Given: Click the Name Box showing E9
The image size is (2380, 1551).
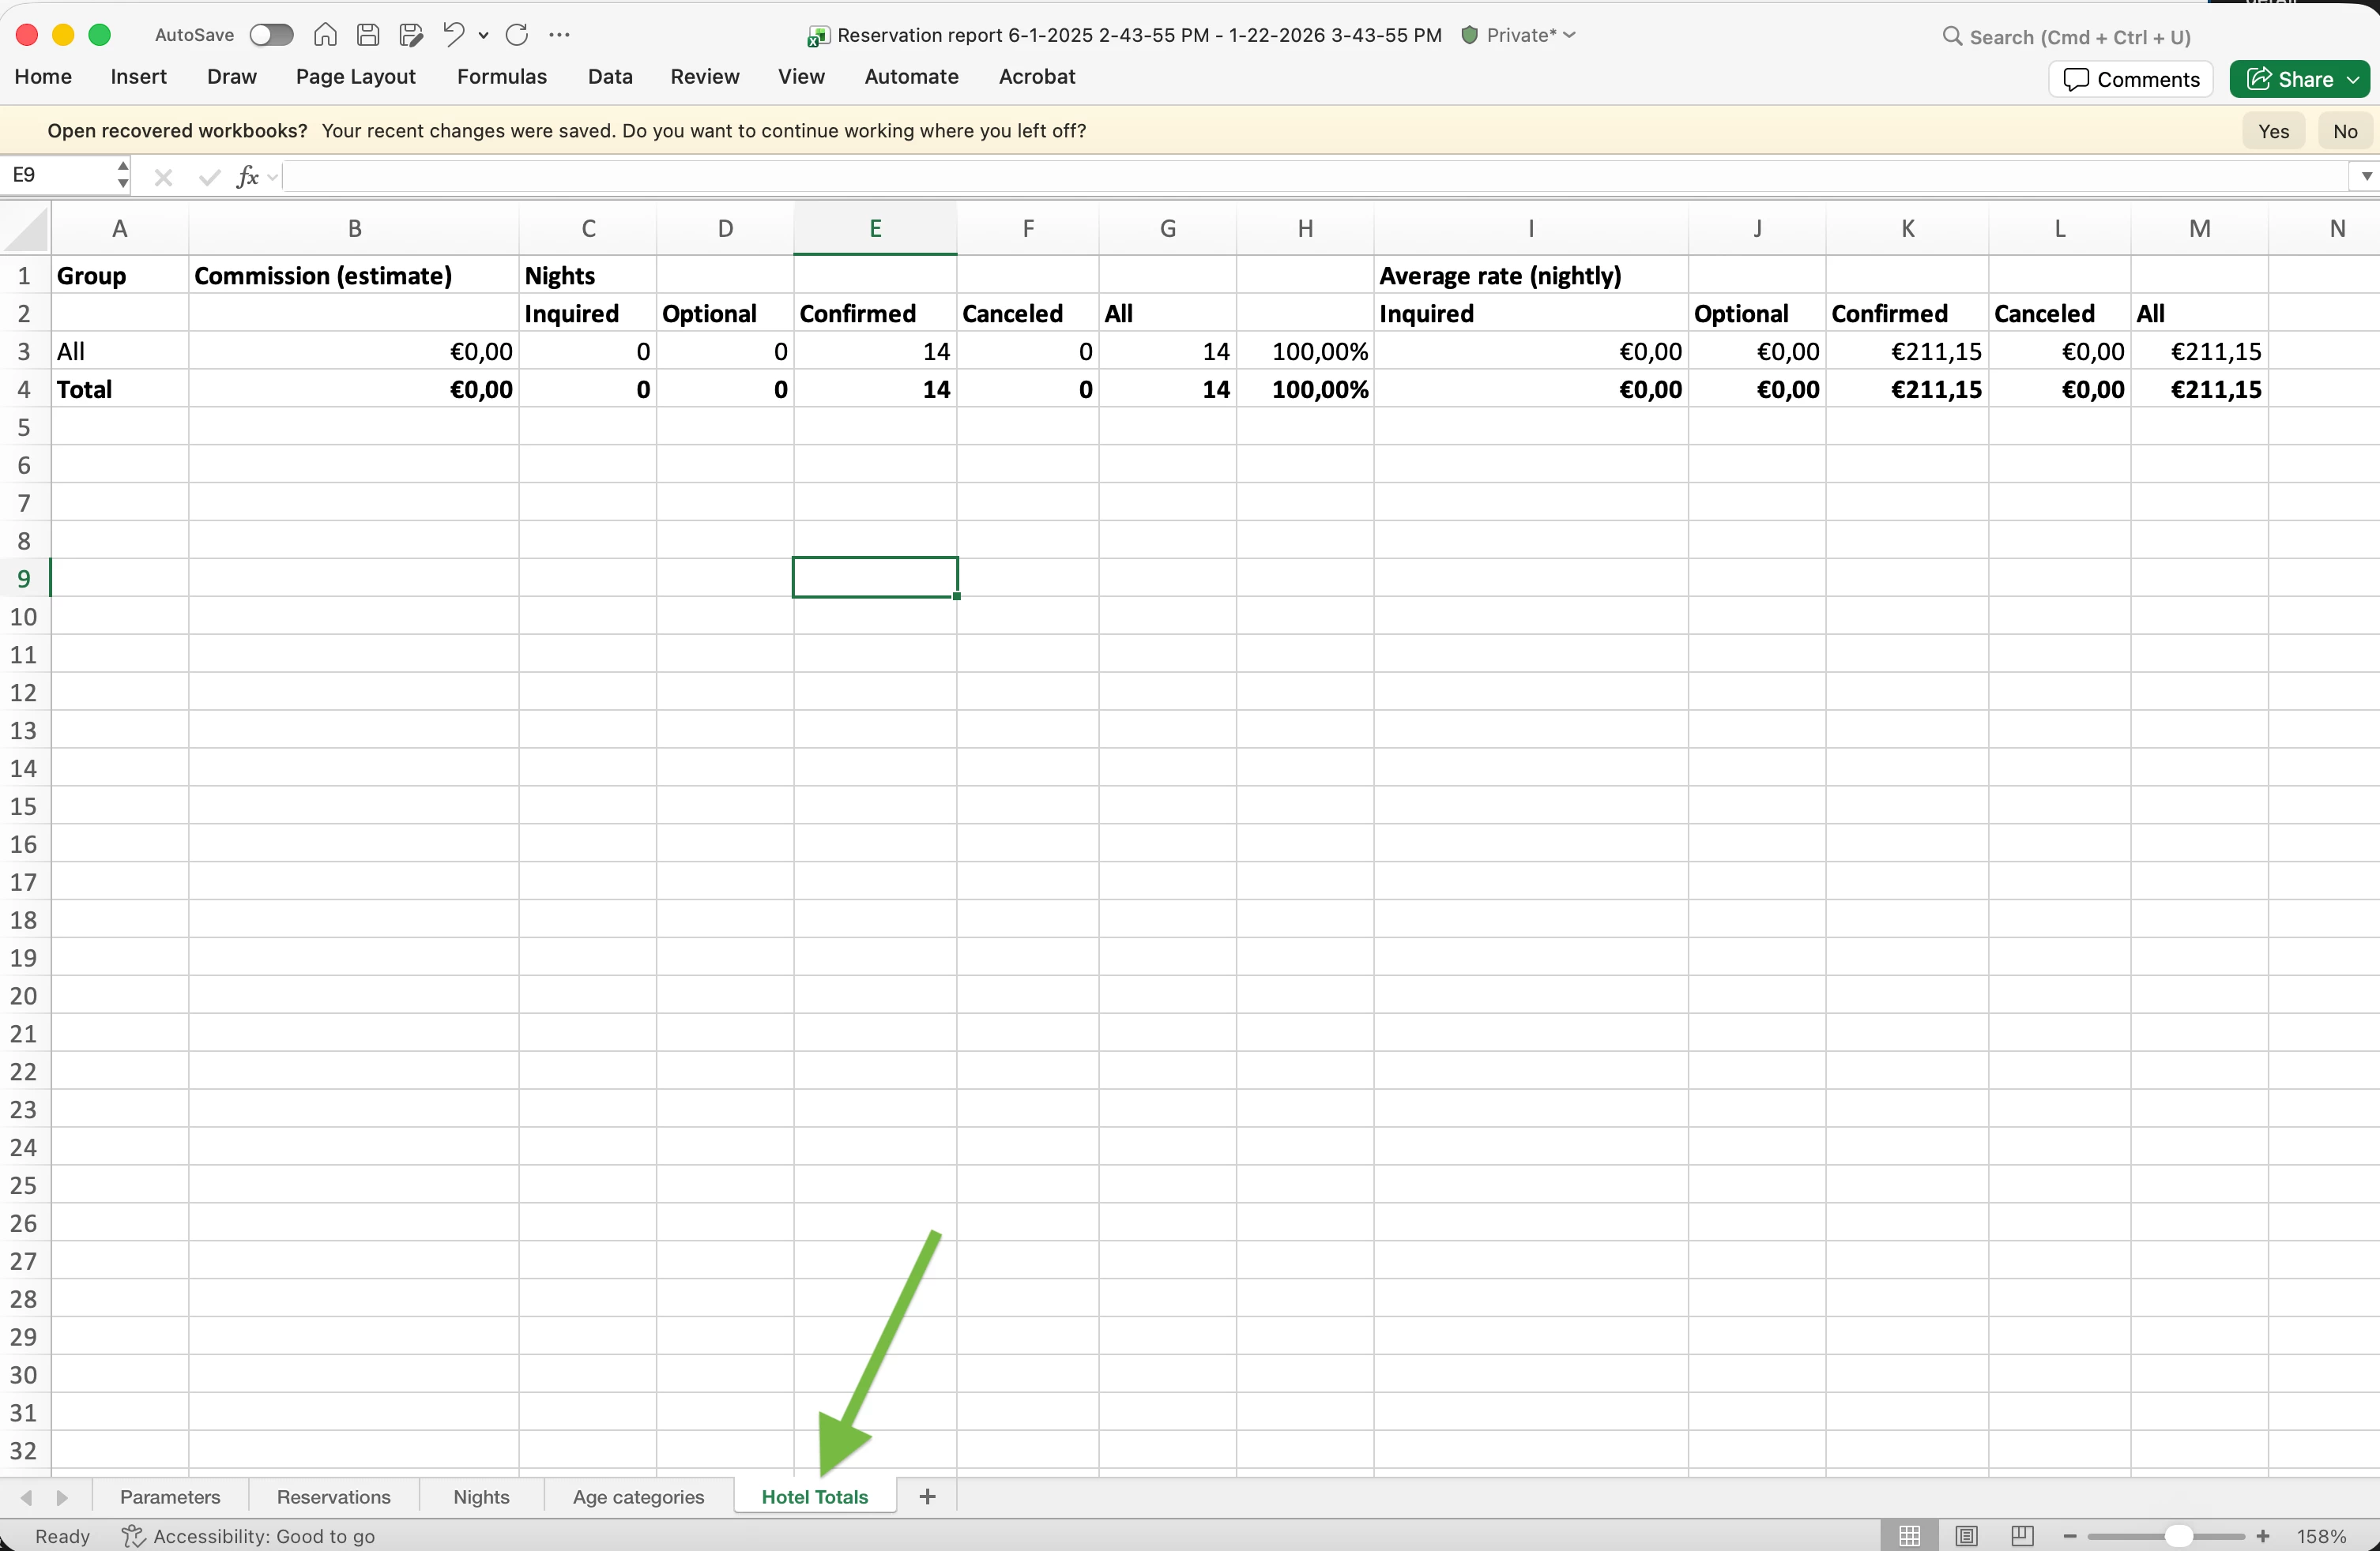Looking at the screenshot, I should [60, 176].
